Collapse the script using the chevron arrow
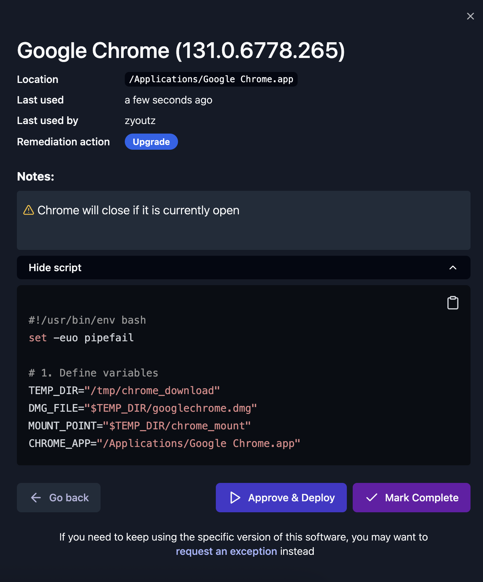Screen dimensions: 483x582 click(453, 268)
